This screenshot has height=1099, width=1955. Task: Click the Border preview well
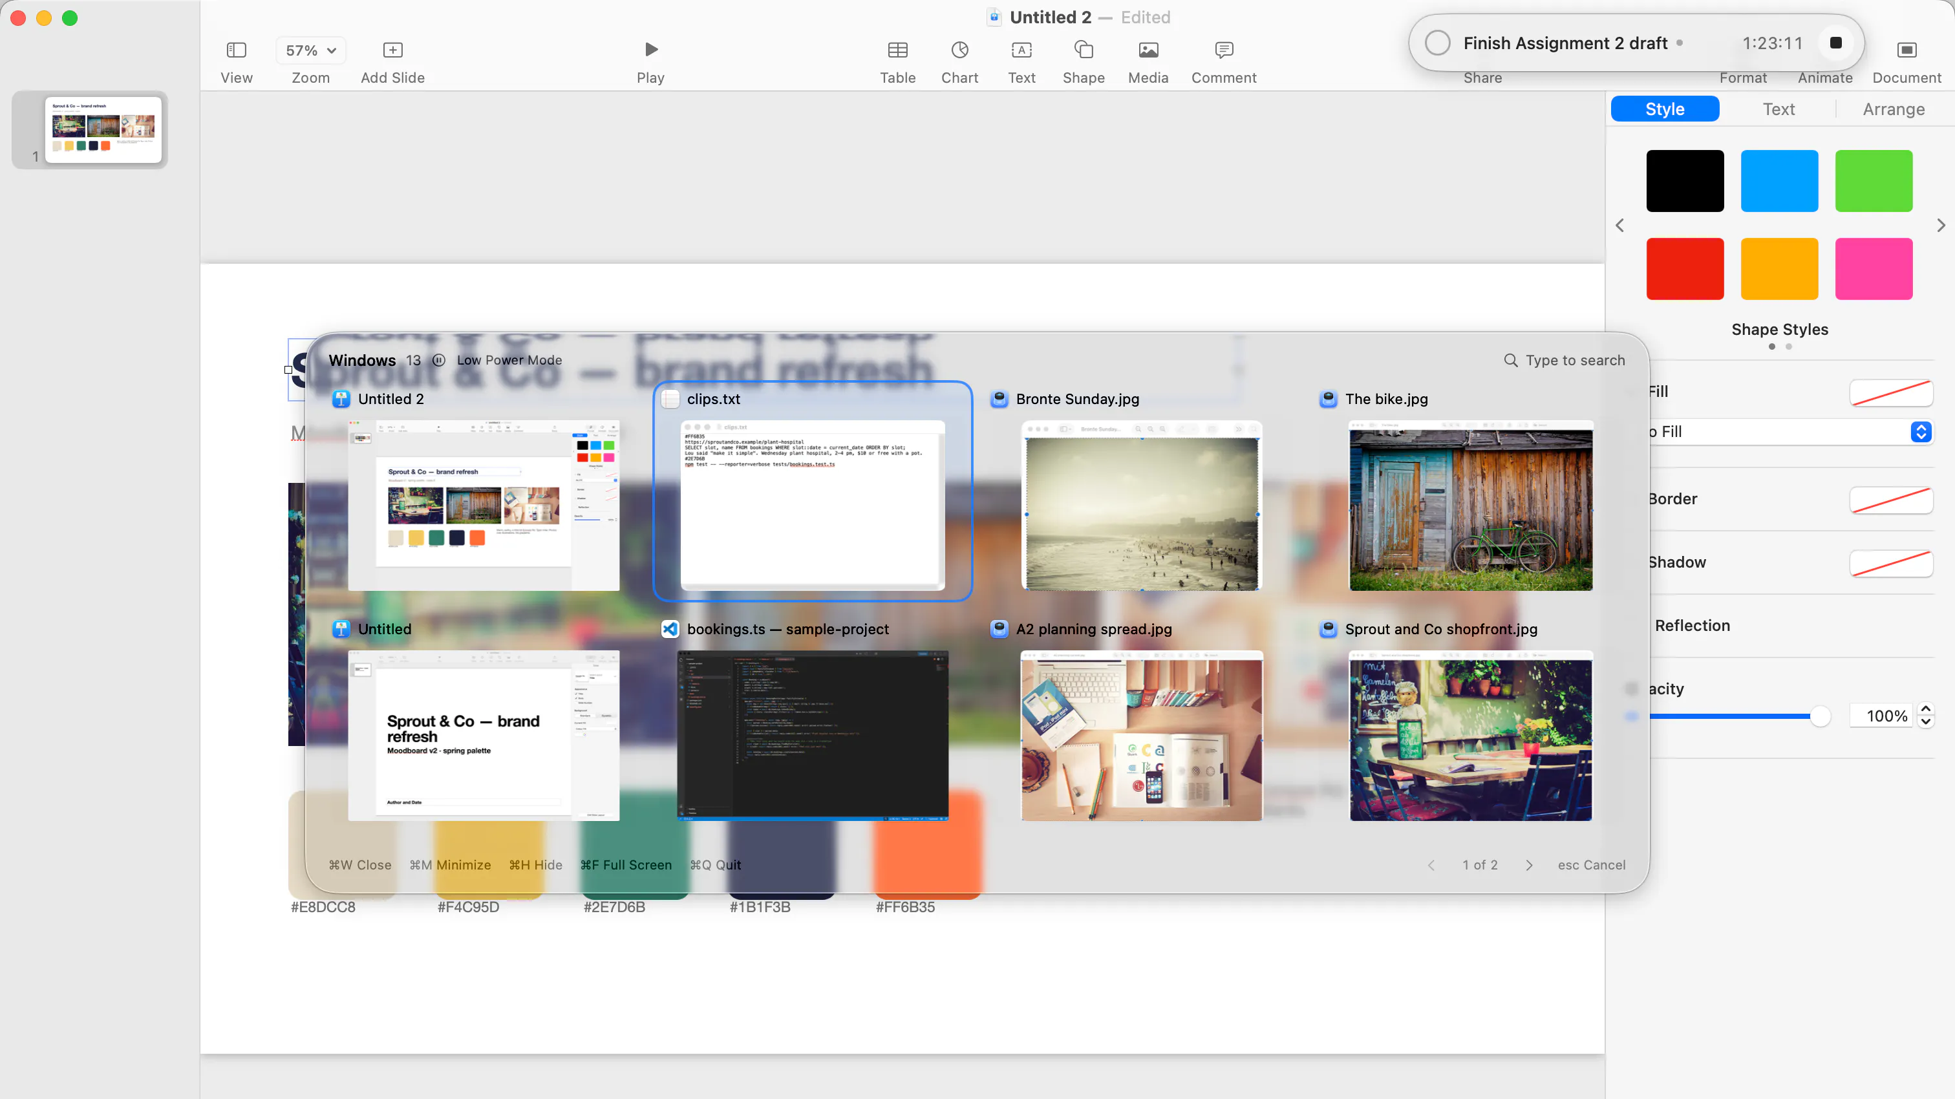1890,500
